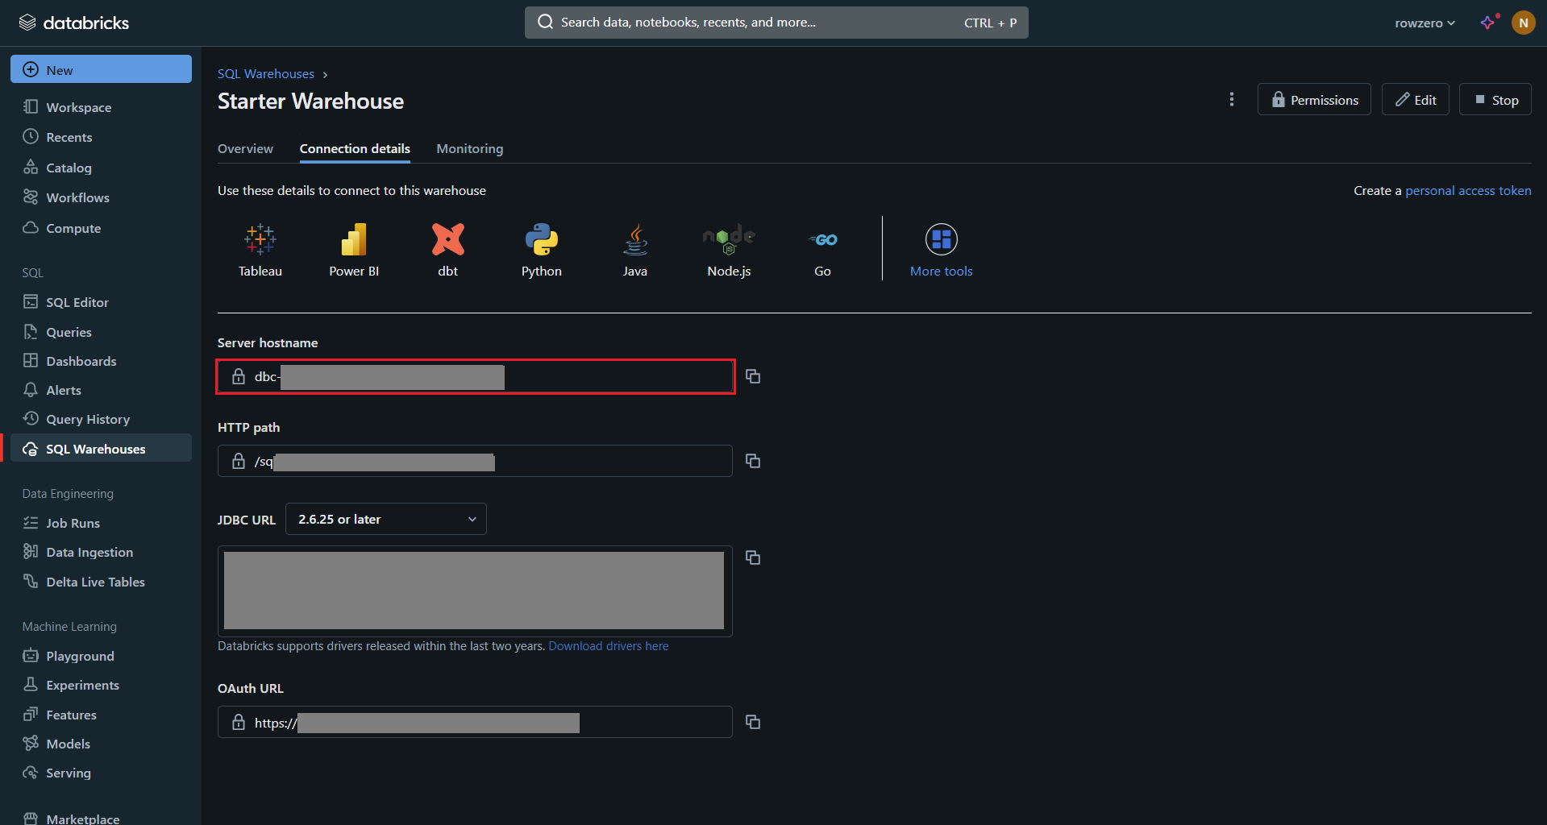Open More tools connection options

coord(941,248)
